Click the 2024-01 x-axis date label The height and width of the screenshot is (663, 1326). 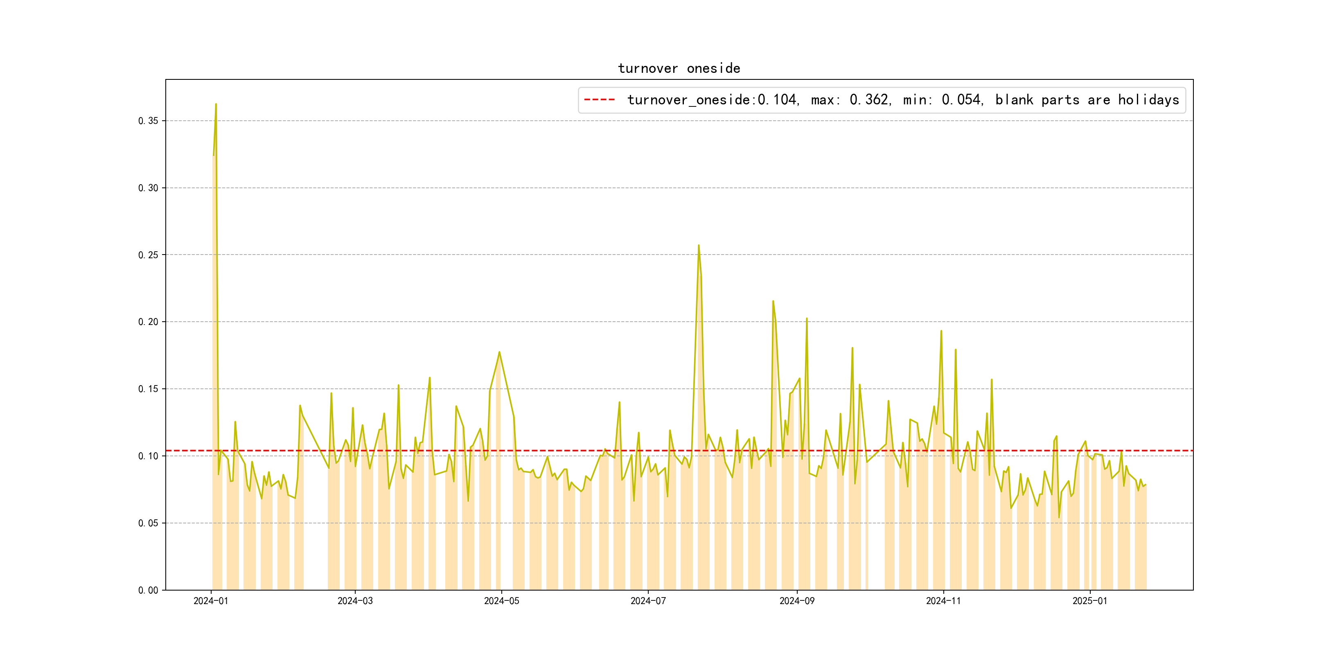coord(210,601)
